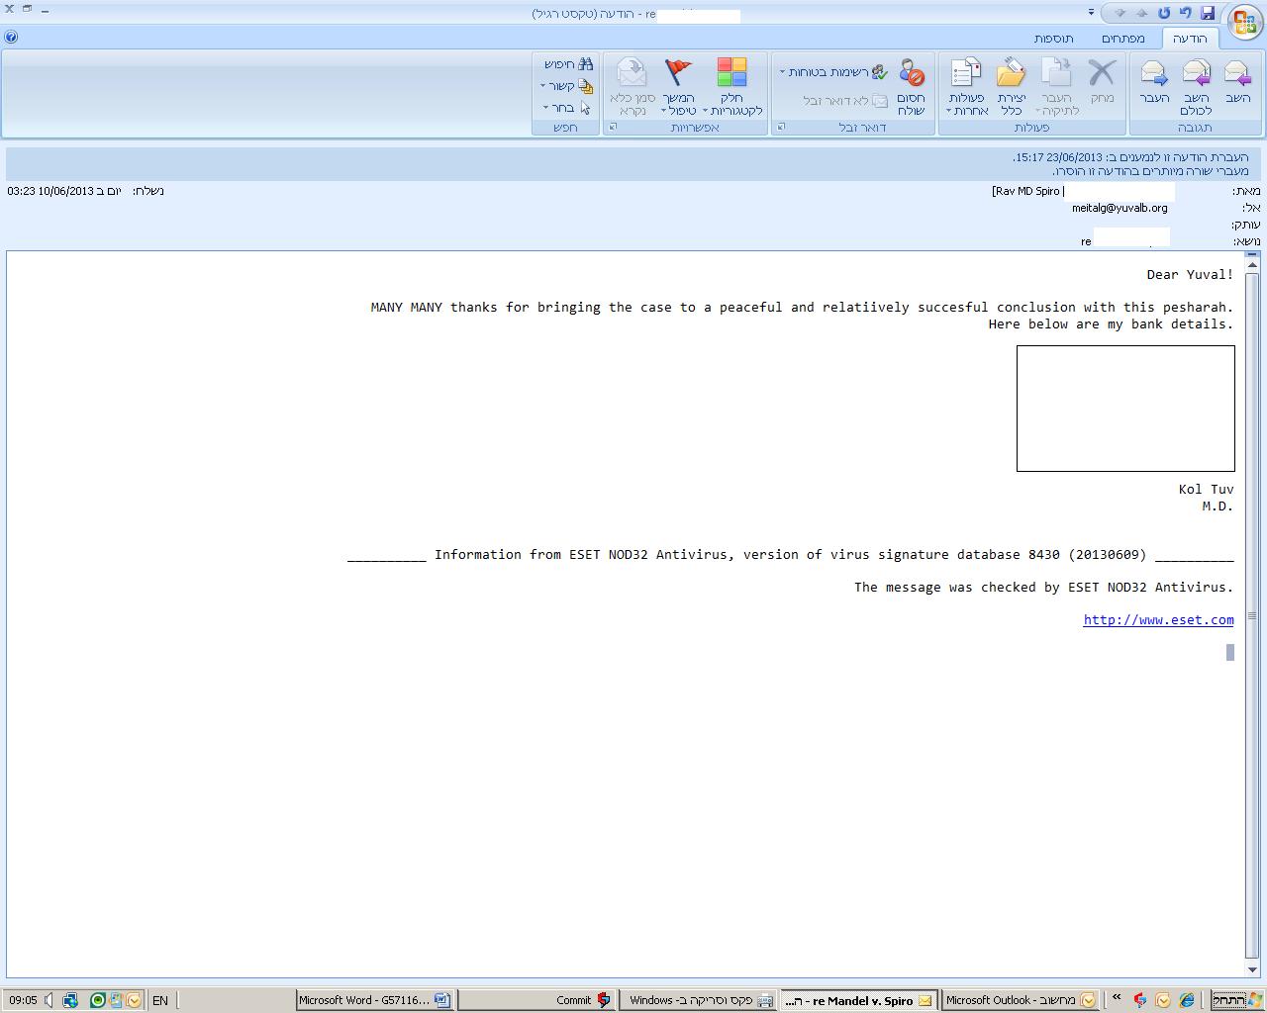Click Microsoft Word button in taskbar

(374, 1000)
